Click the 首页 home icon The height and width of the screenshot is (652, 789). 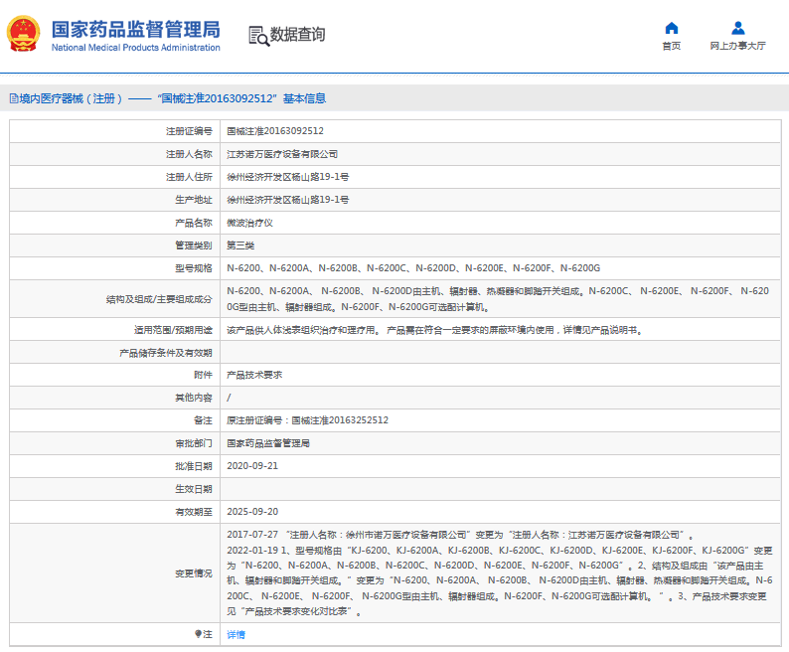[672, 28]
